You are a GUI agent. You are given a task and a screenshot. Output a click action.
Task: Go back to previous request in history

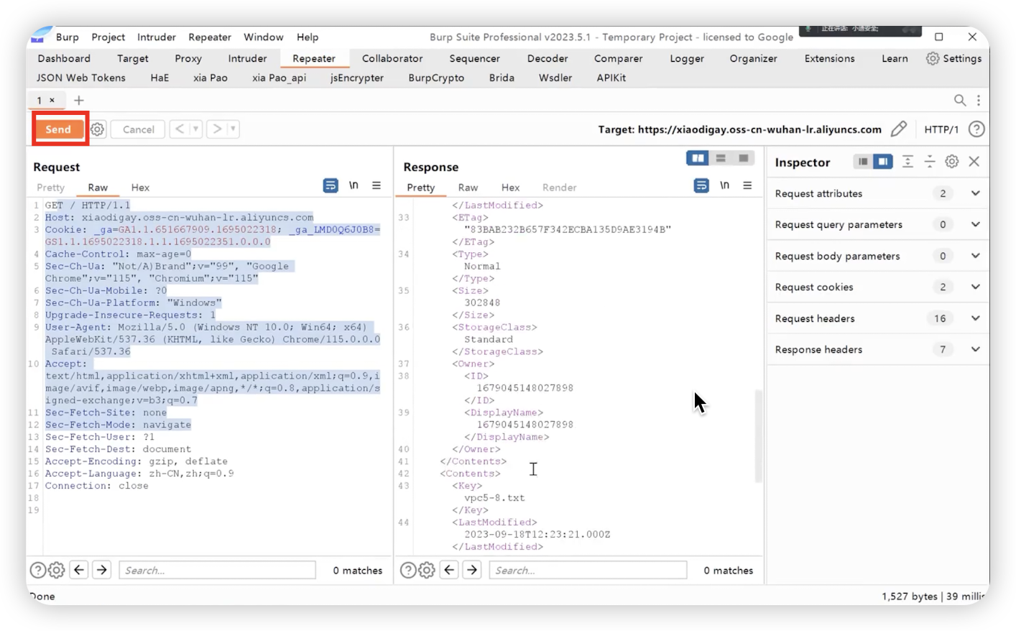pos(180,129)
